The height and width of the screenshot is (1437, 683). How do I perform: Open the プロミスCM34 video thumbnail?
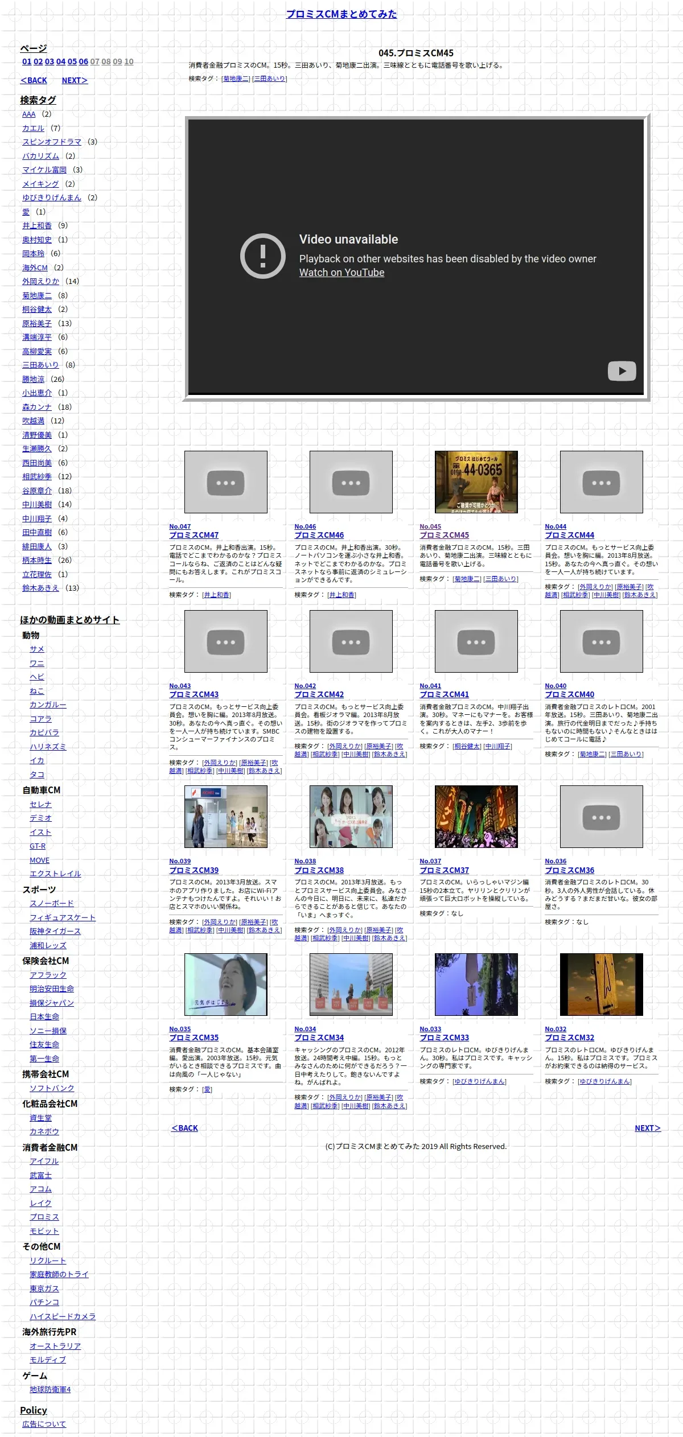tap(351, 985)
